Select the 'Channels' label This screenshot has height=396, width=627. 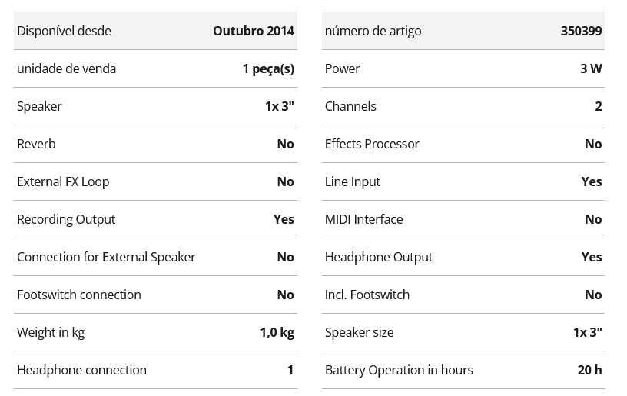point(350,106)
